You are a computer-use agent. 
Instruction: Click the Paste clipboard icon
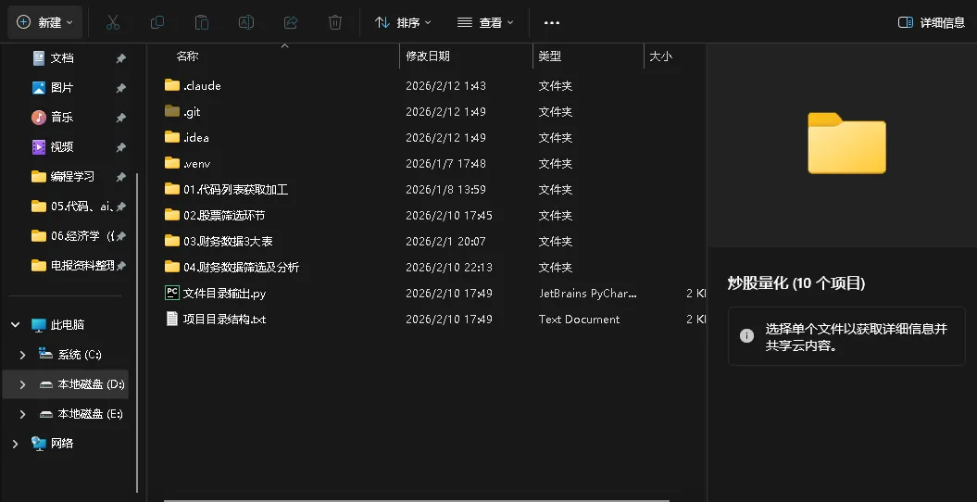(202, 22)
